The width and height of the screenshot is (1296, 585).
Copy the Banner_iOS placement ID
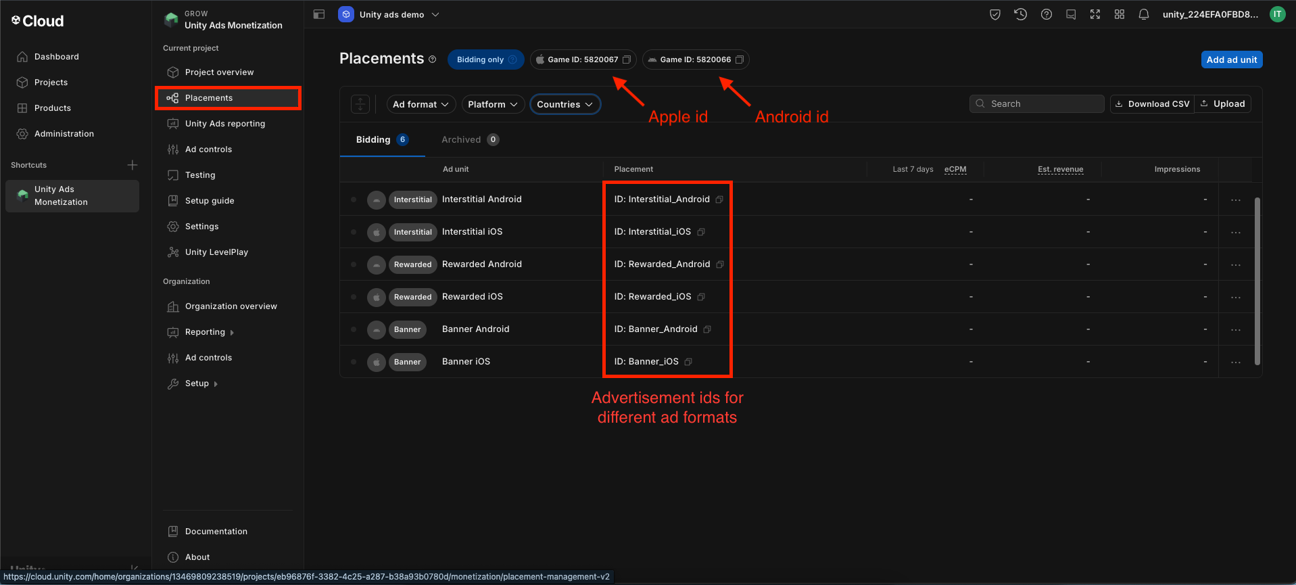[x=688, y=362]
